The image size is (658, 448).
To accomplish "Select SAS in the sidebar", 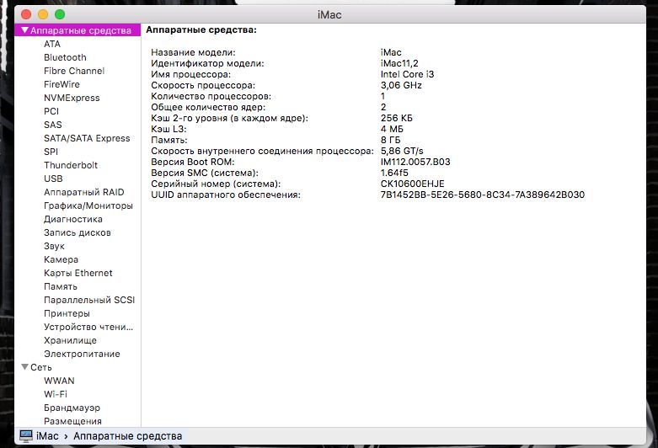I will tap(52, 125).
